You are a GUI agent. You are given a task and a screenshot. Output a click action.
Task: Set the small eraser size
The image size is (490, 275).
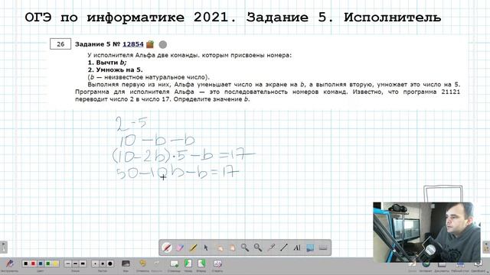coord(95,264)
